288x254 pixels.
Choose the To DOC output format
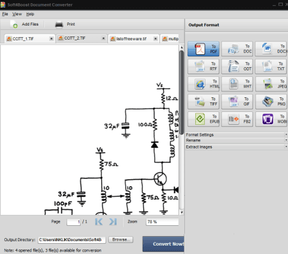click(237, 49)
